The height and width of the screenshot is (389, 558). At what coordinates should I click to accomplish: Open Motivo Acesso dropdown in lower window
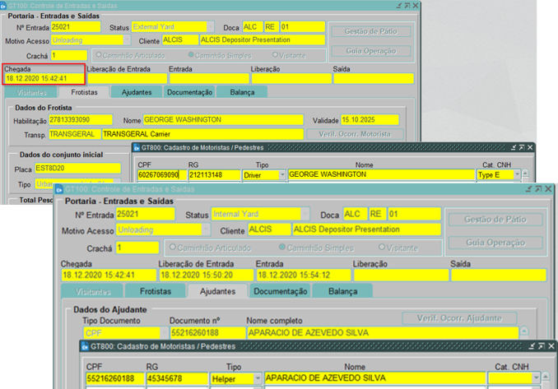point(206,229)
